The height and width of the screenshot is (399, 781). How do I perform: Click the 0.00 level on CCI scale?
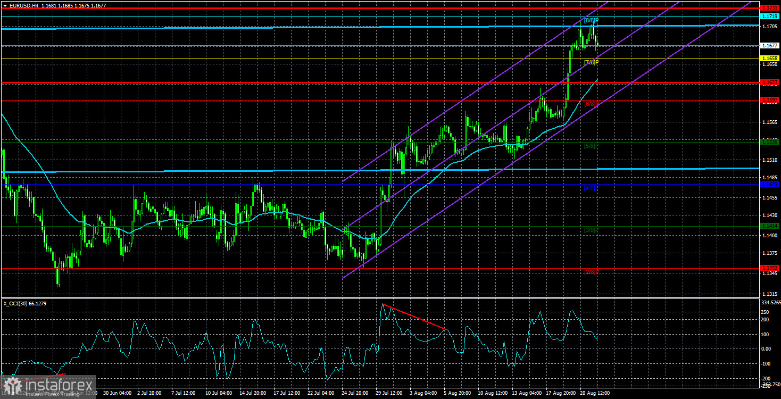[767, 349]
